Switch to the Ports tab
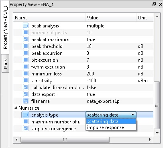The width and height of the screenshot is (163, 148). point(6,63)
